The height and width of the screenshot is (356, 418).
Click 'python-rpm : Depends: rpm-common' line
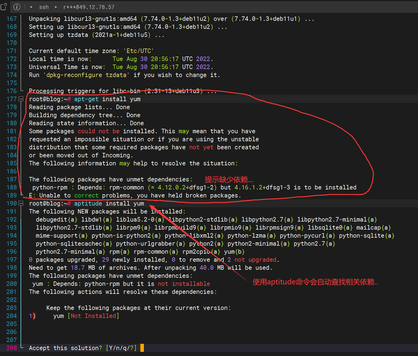[x=194, y=187]
